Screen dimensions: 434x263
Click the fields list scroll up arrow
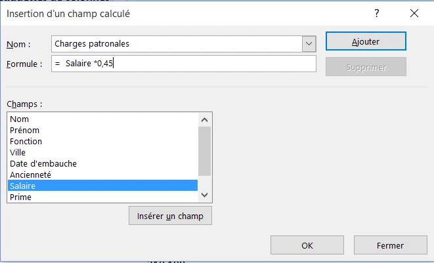coord(205,120)
